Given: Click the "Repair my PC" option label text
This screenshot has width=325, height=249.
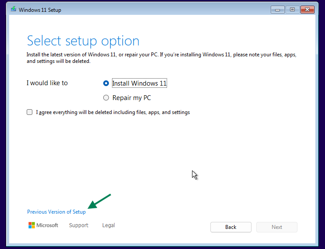Looking at the screenshot, I should 132,98.
